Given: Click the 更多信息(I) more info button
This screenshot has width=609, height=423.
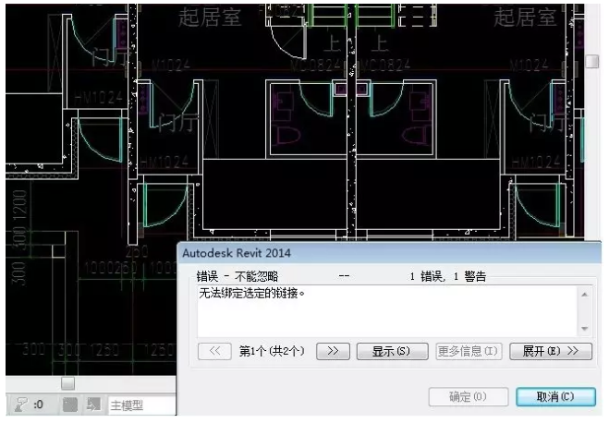Looking at the screenshot, I should tap(468, 351).
